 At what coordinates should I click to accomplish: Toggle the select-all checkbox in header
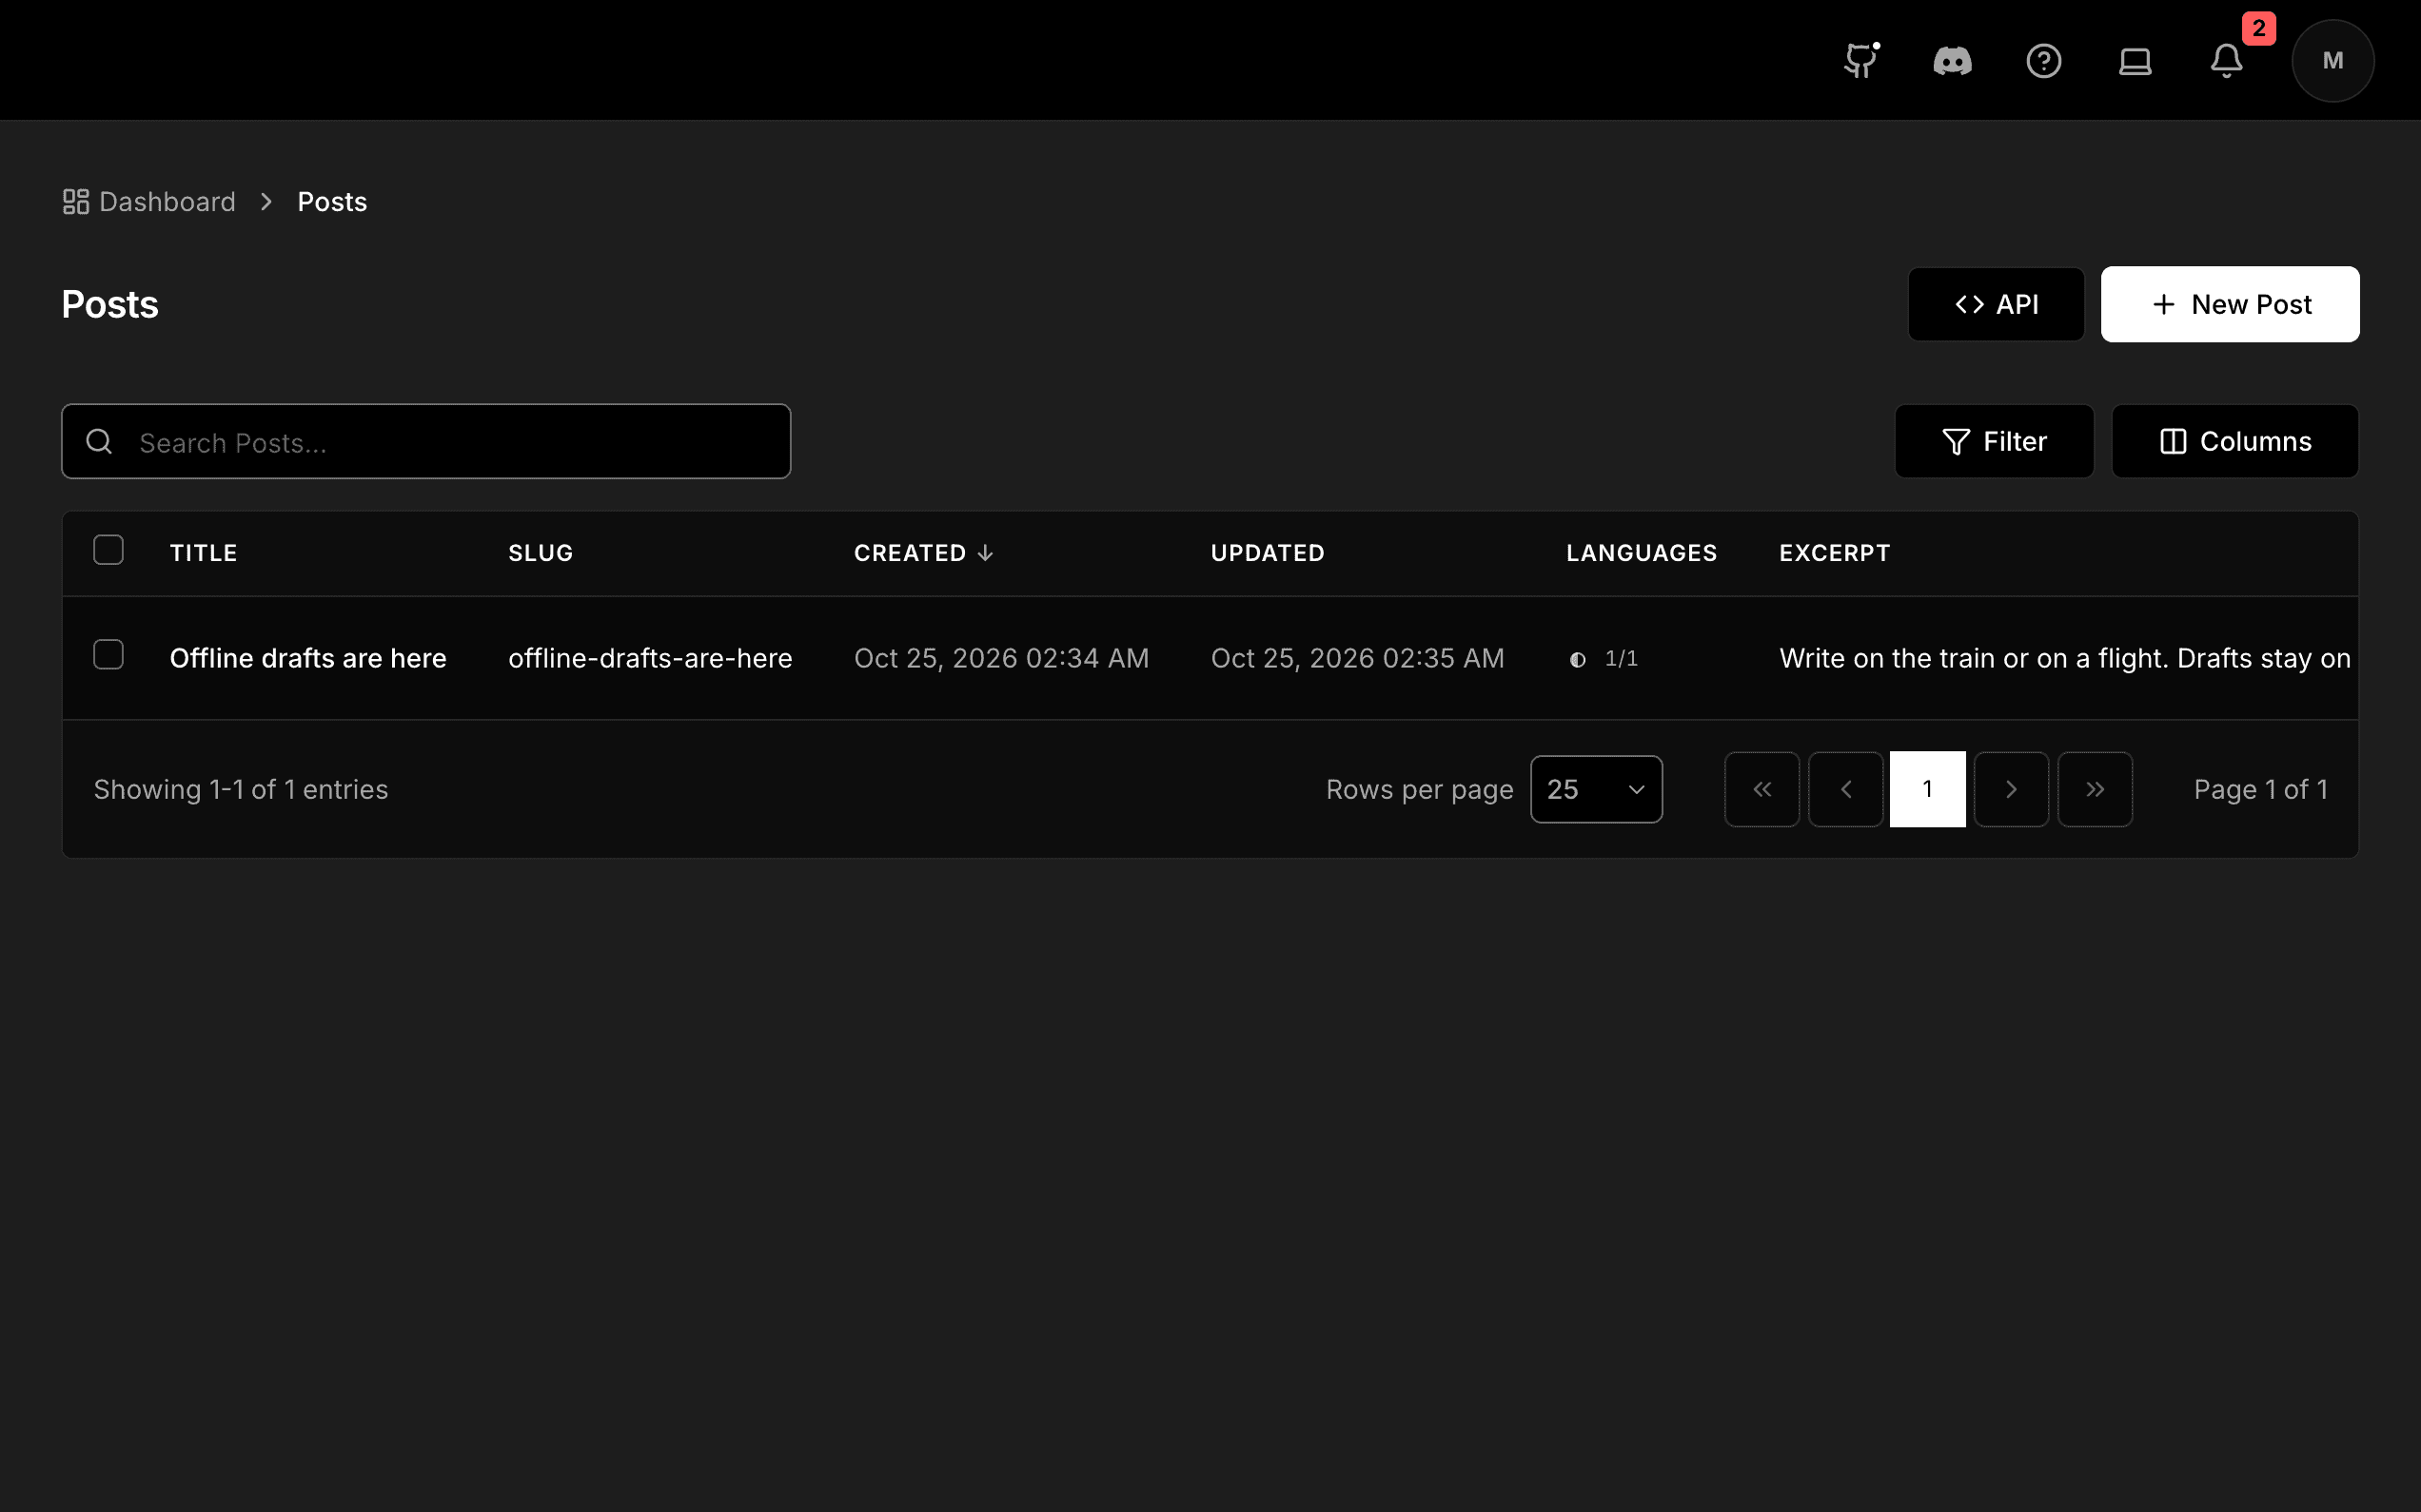pos(108,550)
